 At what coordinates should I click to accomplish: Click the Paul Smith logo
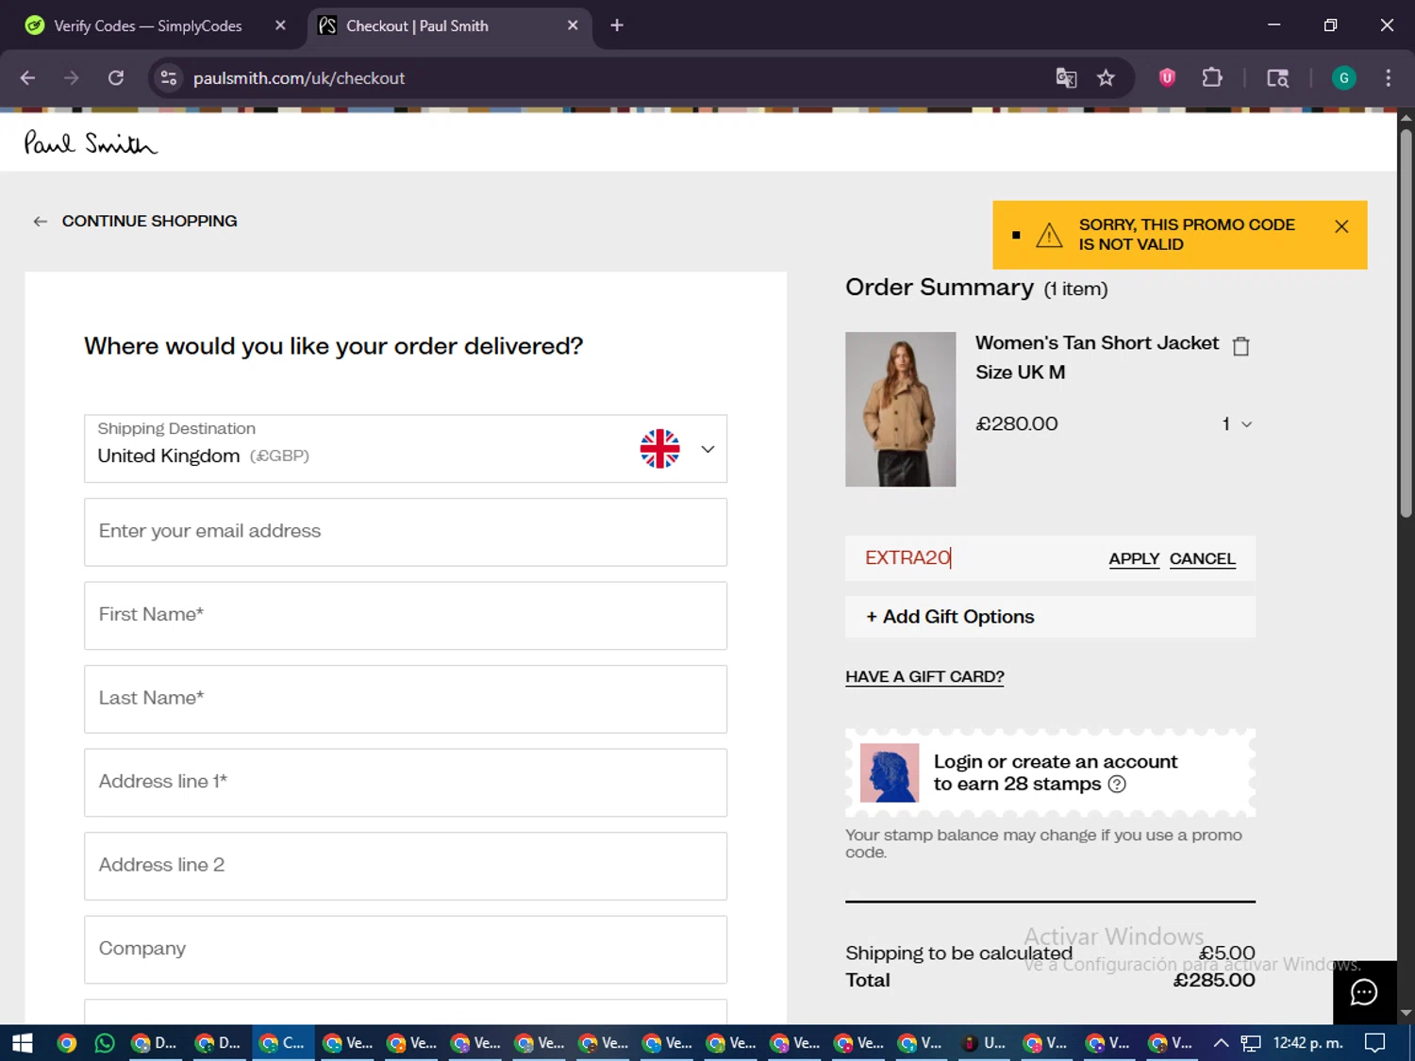coord(91,142)
